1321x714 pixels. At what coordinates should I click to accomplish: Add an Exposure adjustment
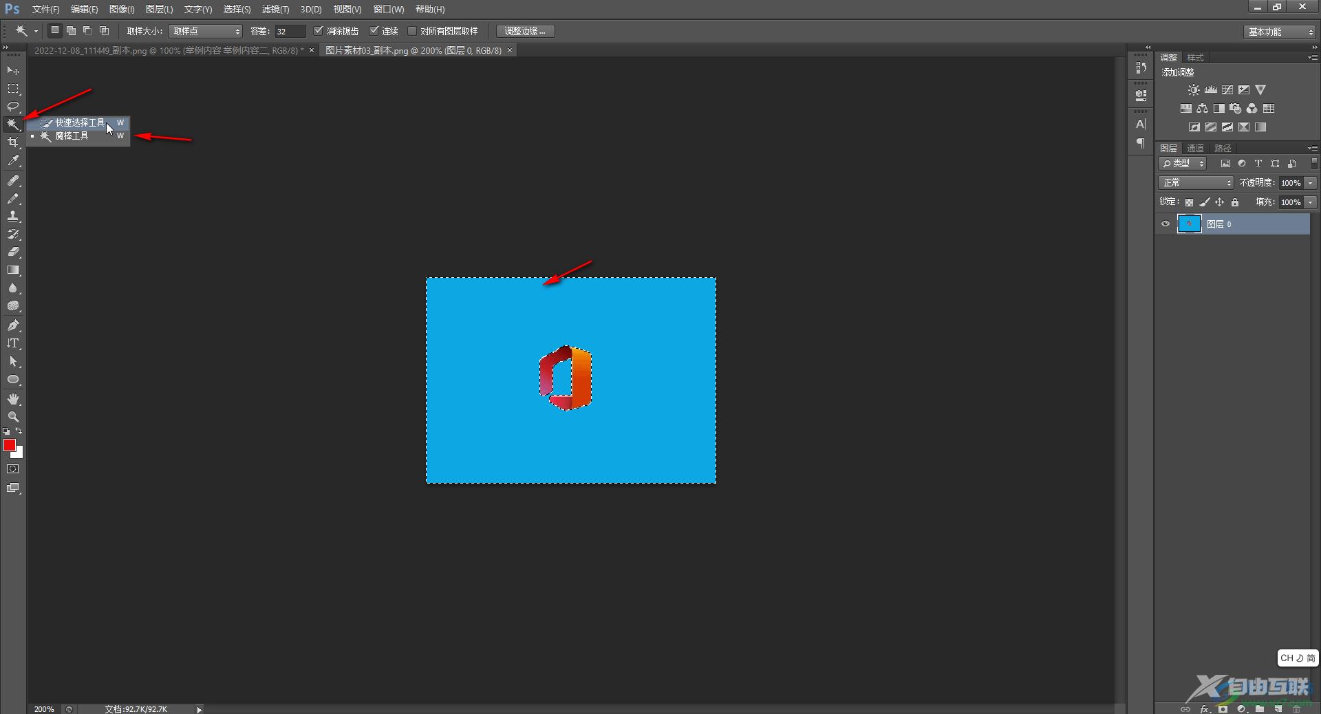1244,90
